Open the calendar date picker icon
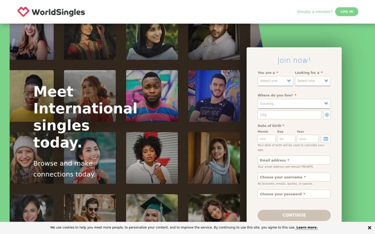This screenshot has height=234, width=375. pyautogui.click(x=326, y=139)
